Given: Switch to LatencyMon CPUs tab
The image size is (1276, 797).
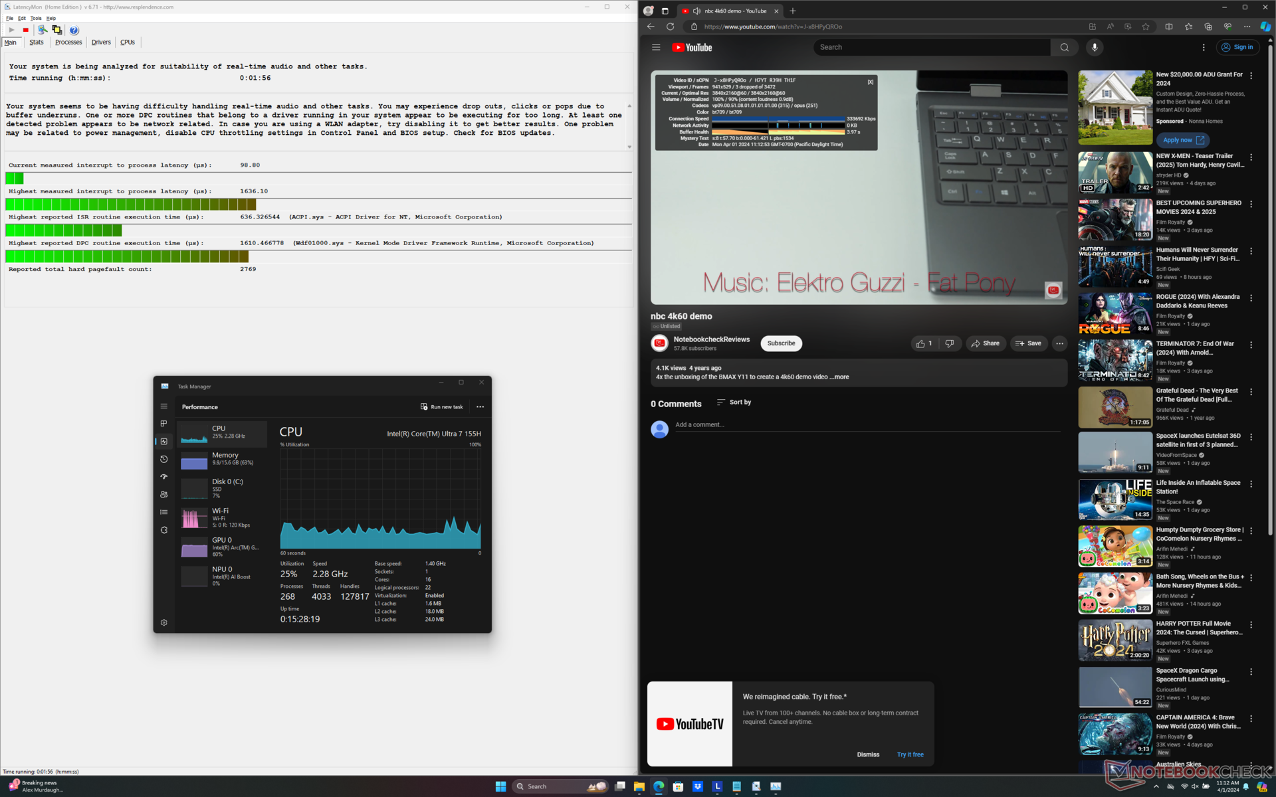Looking at the screenshot, I should 128,42.
